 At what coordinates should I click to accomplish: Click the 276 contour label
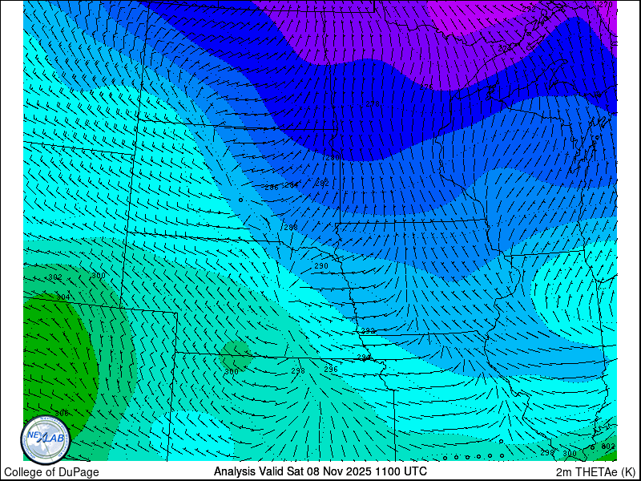pyautogui.click(x=426, y=87)
